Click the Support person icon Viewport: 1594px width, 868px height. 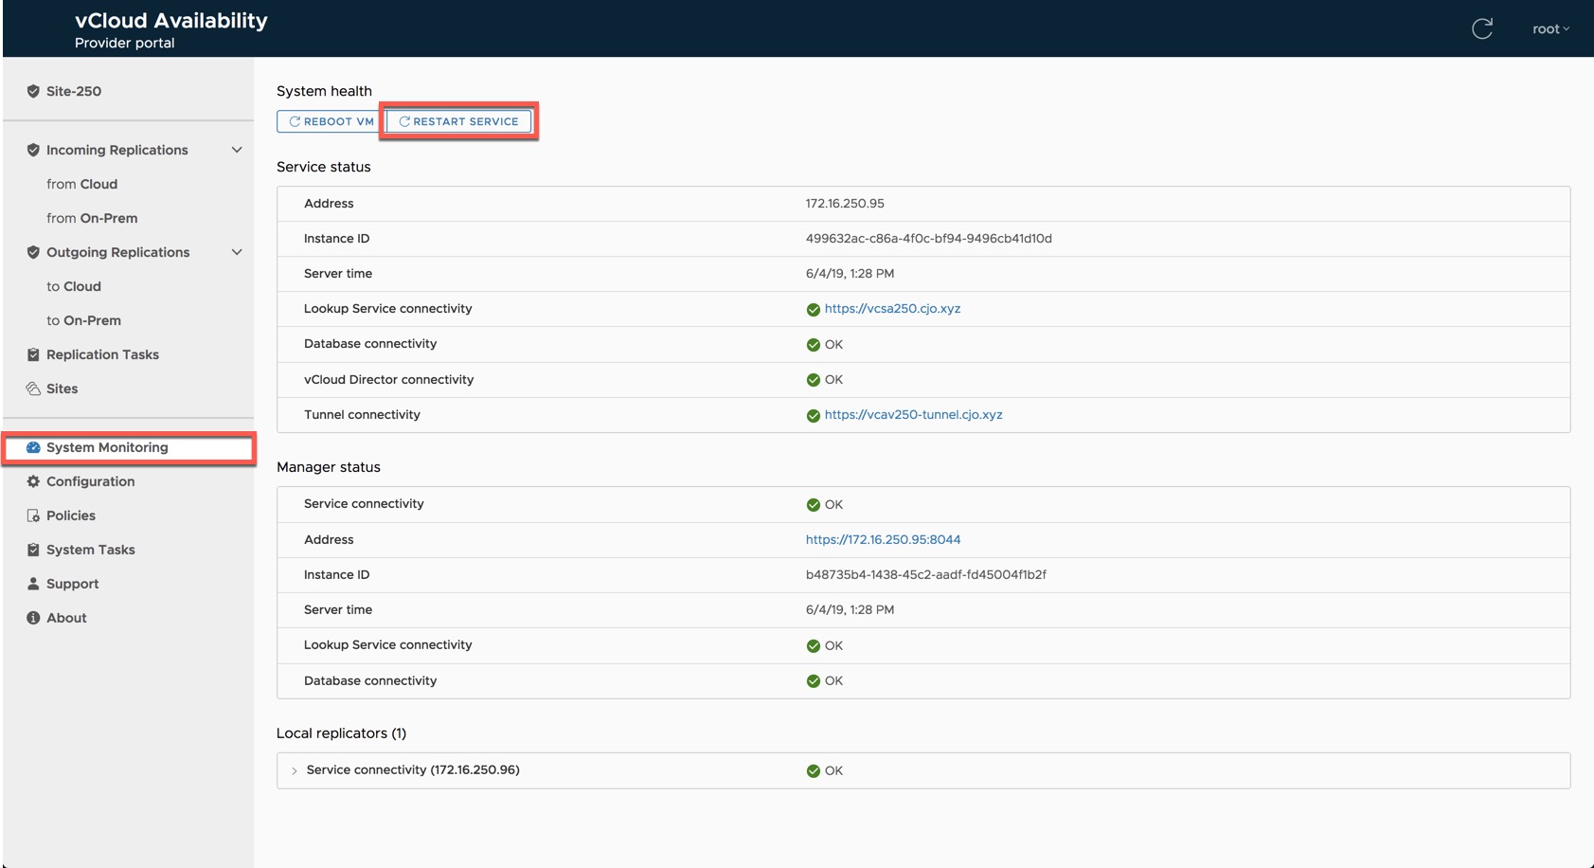[33, 584]
